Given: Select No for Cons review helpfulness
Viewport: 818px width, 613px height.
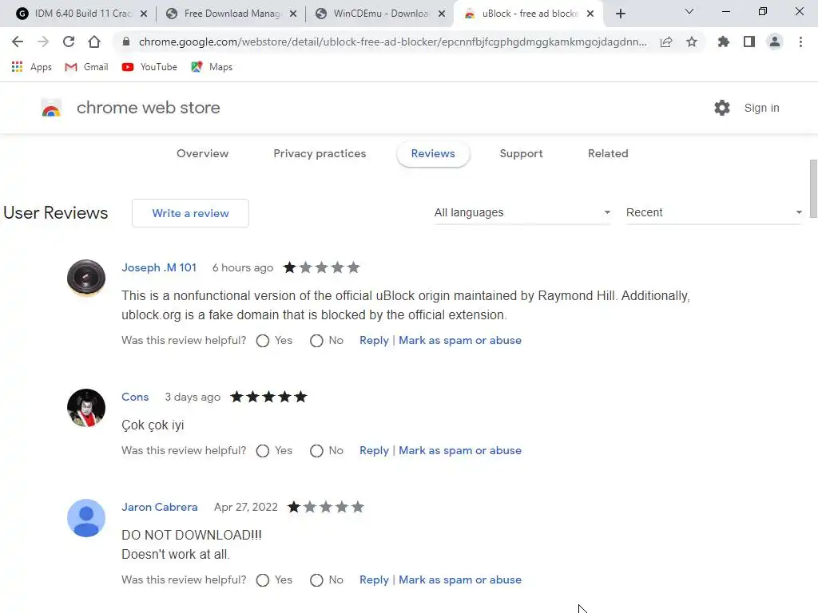Looking at the screenshot, I should [316, 451].
